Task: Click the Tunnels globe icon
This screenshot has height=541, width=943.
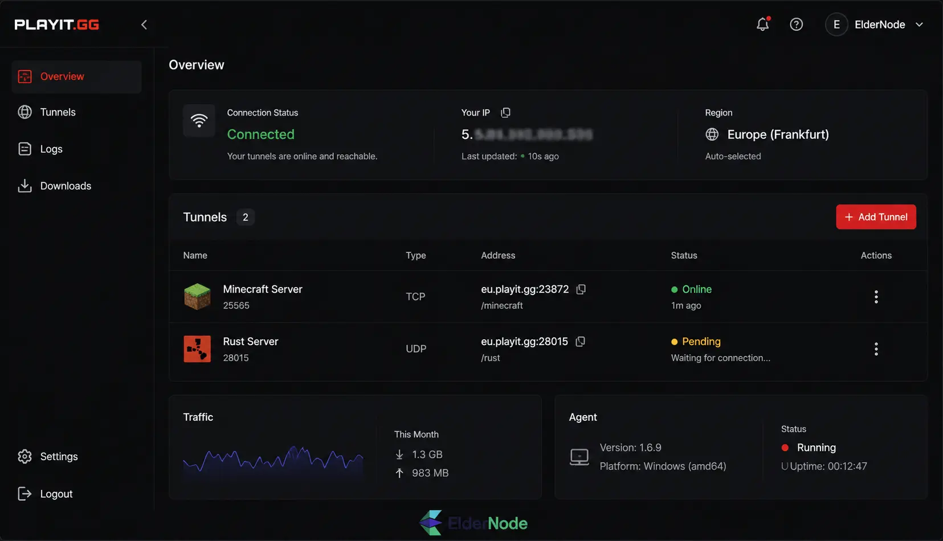Action: point(25,112)
